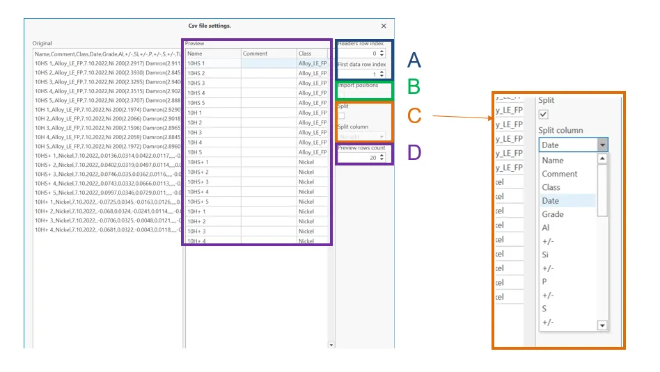The height and width of the screenshot is (372, 660).
Task: Click Preview pane scroll-down arrow
Action: pyautogui.click(x=331, y=345)
